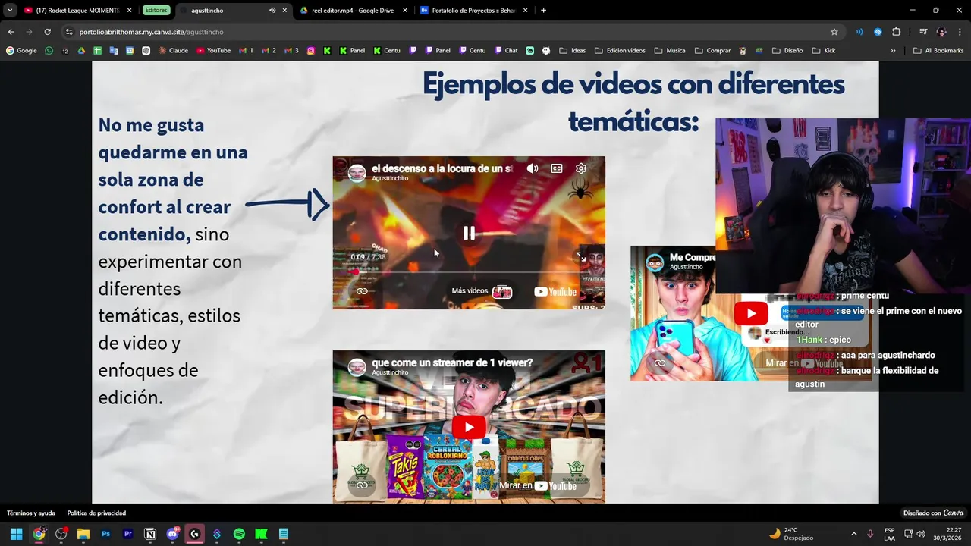Open the Google Drive bookmark icon
The image size is (971, 546).
81,51
